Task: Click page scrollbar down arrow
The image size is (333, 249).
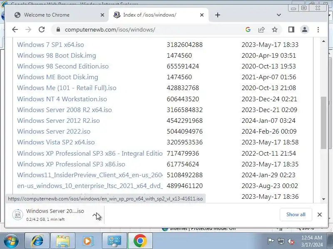Action: pyautogui.click(x=323, y=199)
